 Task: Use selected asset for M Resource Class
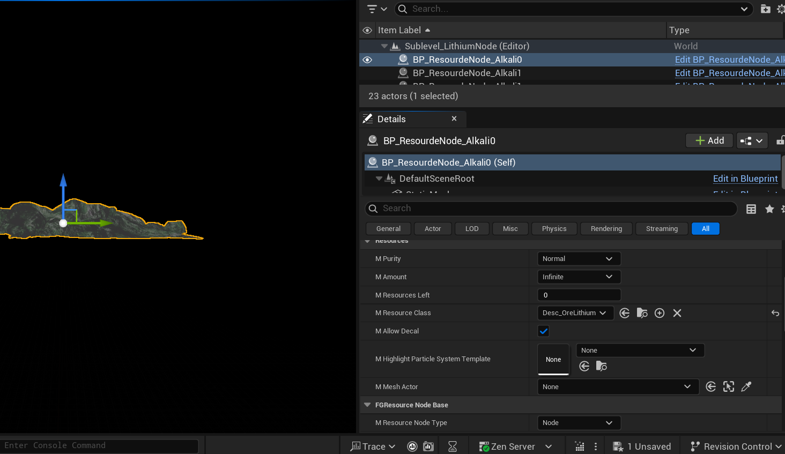click(625, 313)
